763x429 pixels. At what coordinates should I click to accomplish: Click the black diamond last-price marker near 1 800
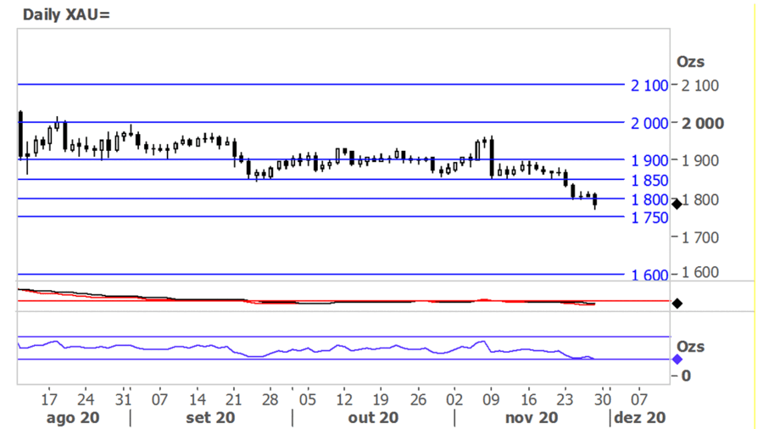[677, 203]
